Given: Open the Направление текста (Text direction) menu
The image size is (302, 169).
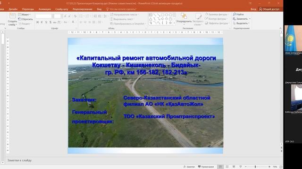Looking at the screenshot, I should pos(125,15).
